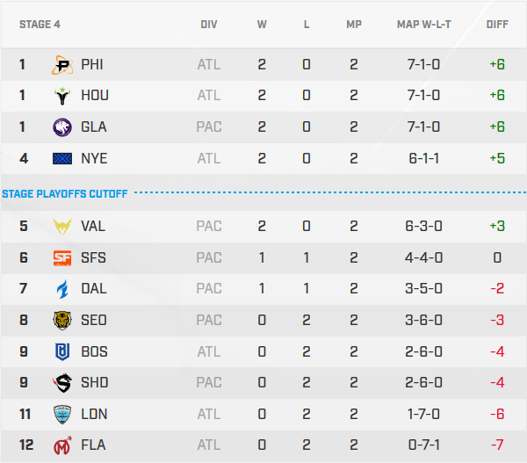
Task: Click the New York Excelsior logo
Action: [63, 158]
